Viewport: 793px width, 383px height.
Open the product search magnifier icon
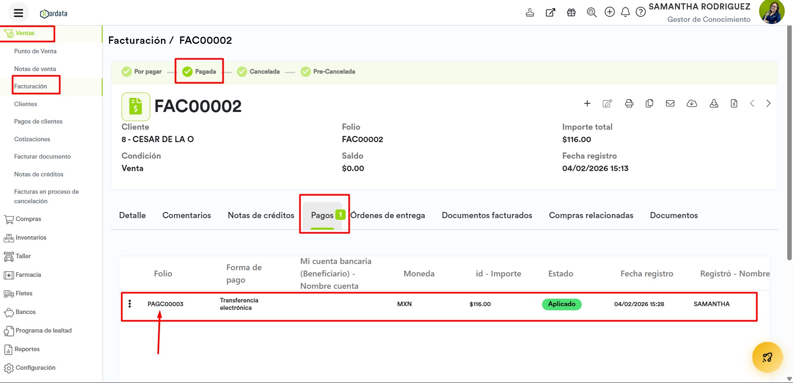click(592, 12)
